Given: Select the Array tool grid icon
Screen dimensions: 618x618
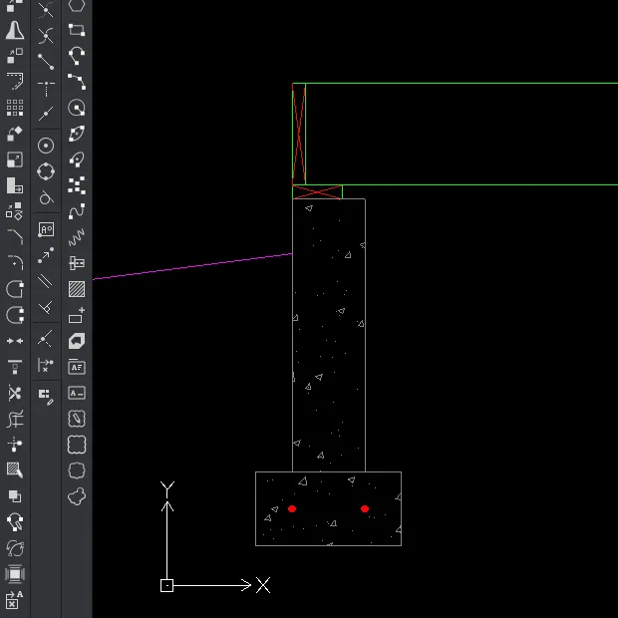Looking at the screenshot, I should (15, 108).
